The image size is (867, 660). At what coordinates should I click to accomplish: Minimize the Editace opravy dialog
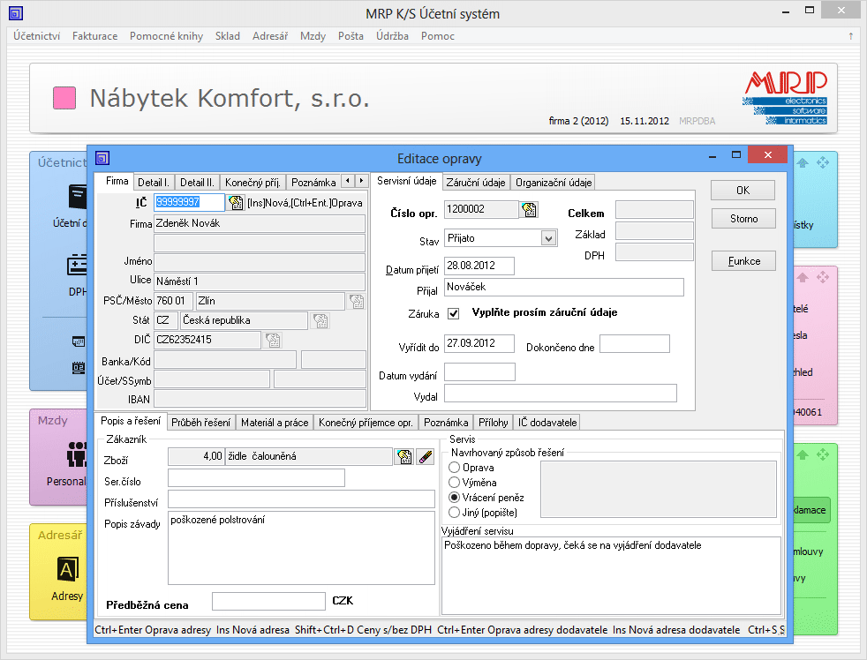pos(712,156)
